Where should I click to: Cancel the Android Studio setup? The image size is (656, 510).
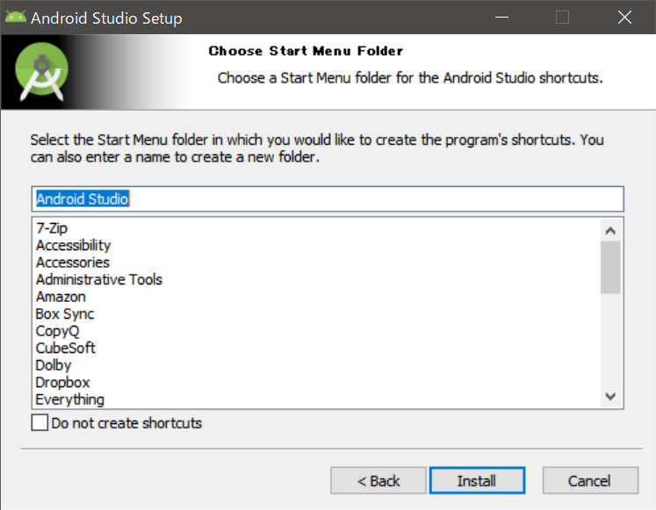pos(589,480)
